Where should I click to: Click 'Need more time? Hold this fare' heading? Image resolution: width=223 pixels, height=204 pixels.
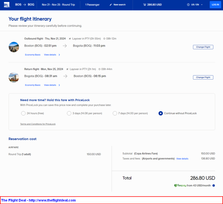[x=55, y=100]
